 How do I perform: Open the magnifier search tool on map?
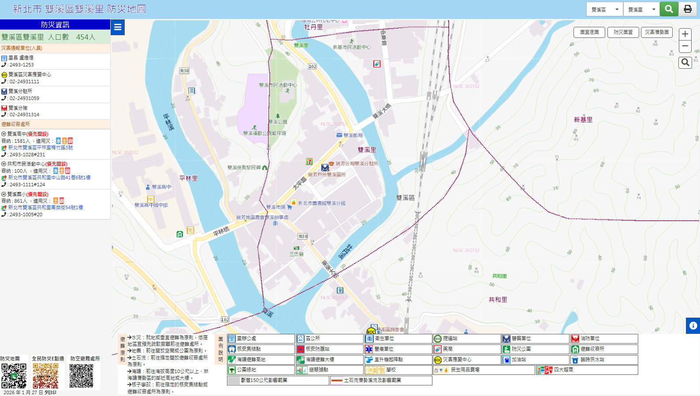click(x=685, y=63)
